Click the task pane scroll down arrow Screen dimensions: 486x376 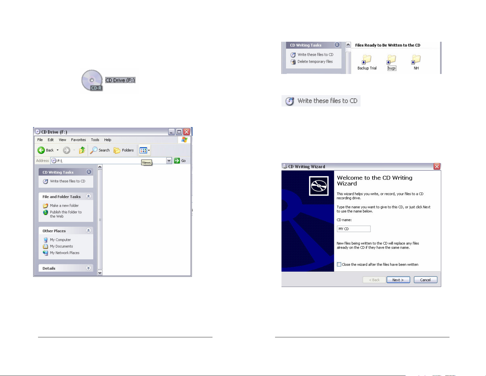(100, 273)
